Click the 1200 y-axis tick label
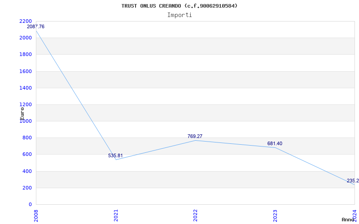 26,104
